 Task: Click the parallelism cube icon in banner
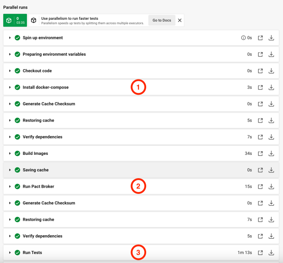click(34, 20)
